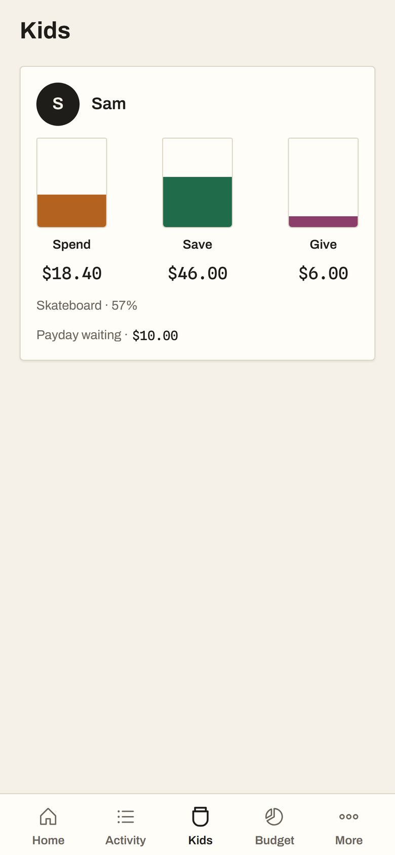
Task: Switch to the Budget tab label
Action: [274, 840]
